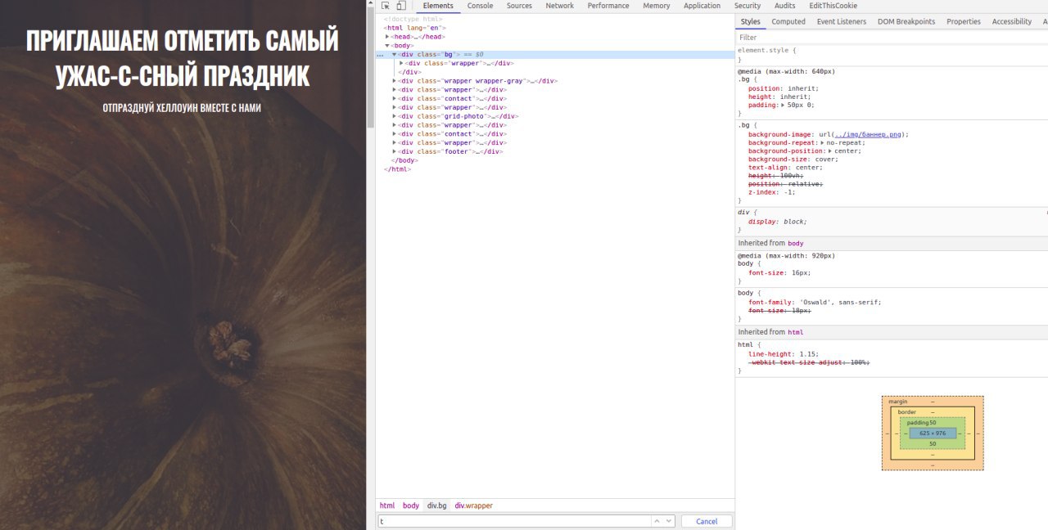The width and height of the screenshot is (1048, 530).
Task: Select the Properties sidebar tab
Action: click(963, 22)
